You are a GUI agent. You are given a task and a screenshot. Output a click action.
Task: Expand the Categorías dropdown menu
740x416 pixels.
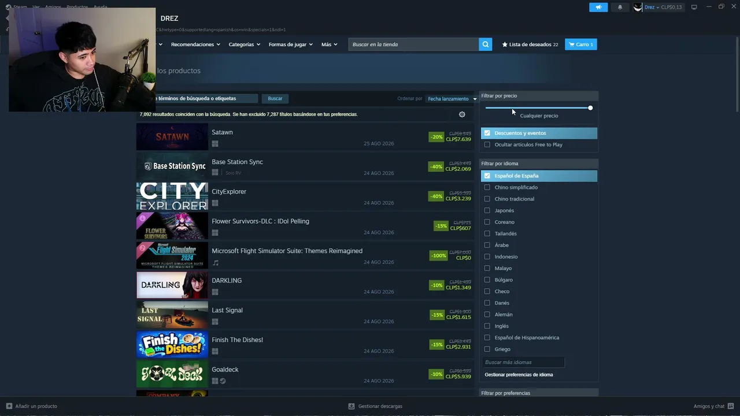[x=244, y=44]
